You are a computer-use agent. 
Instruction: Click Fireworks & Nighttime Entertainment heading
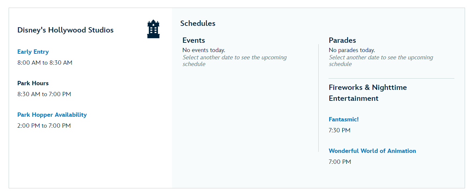pos(367,93)
